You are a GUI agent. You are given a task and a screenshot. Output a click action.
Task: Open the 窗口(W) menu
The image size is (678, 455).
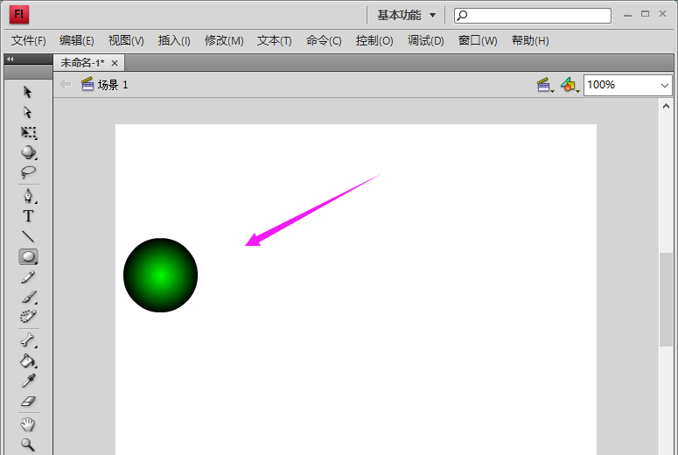478,40
